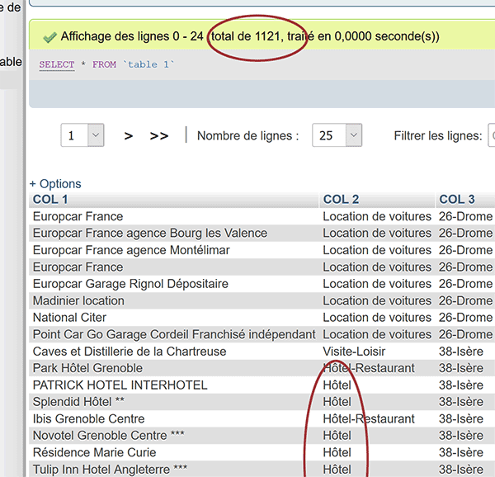The height and width of the screenshot is (477, 495).
Task: Click the FROM keyword in the query
Action: point(104,64)
